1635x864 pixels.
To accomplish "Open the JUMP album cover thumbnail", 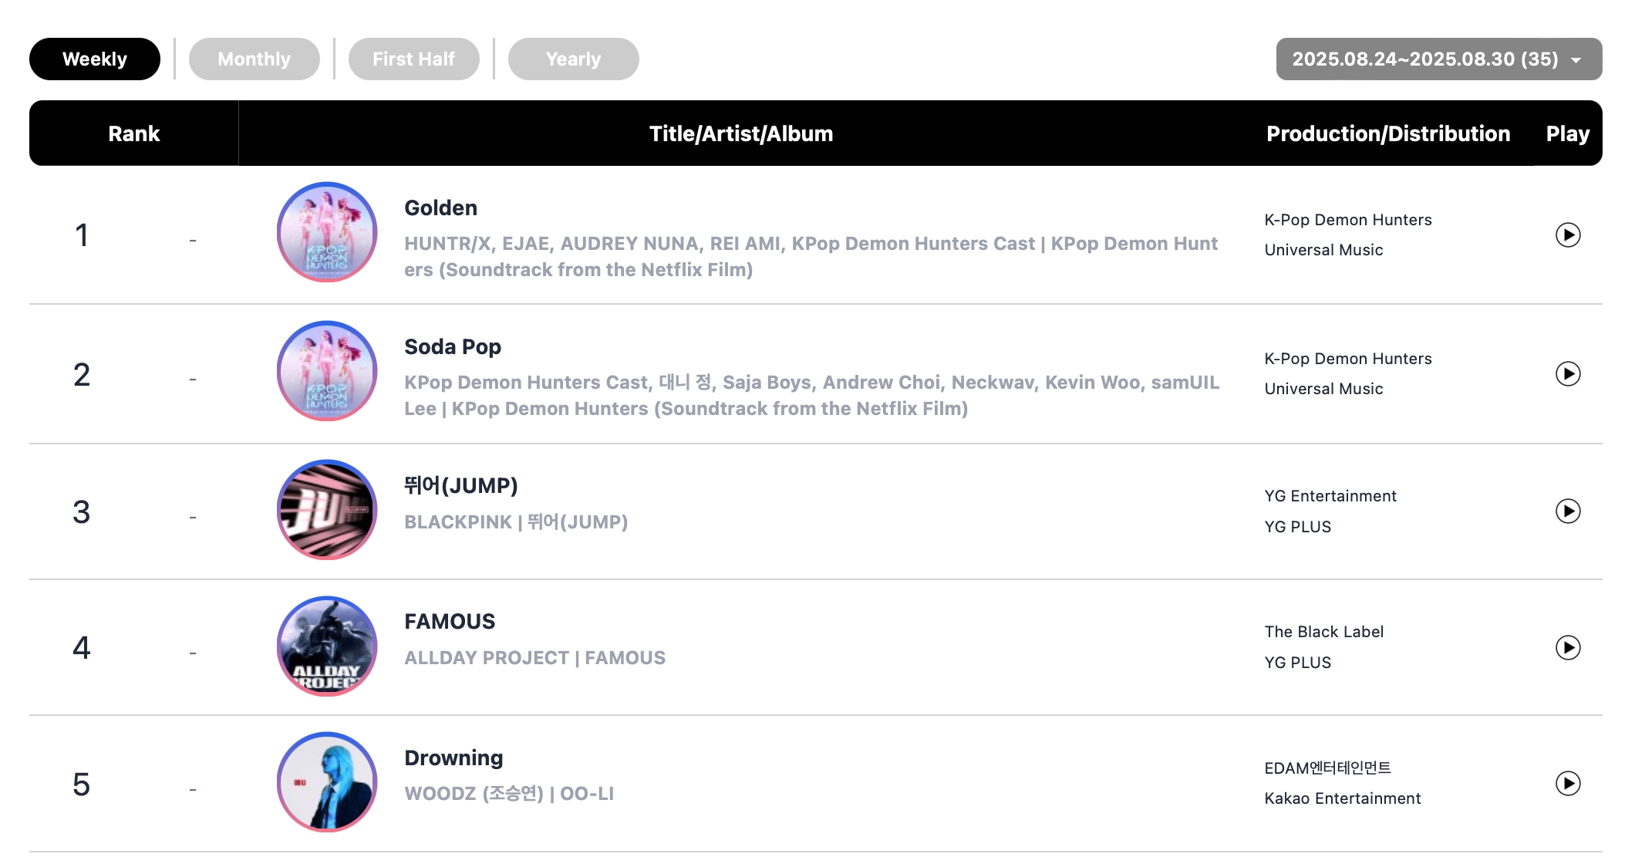I will coord(327,509).
